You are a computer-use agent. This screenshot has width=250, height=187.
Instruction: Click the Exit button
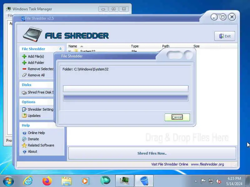[x=225, y=36]
